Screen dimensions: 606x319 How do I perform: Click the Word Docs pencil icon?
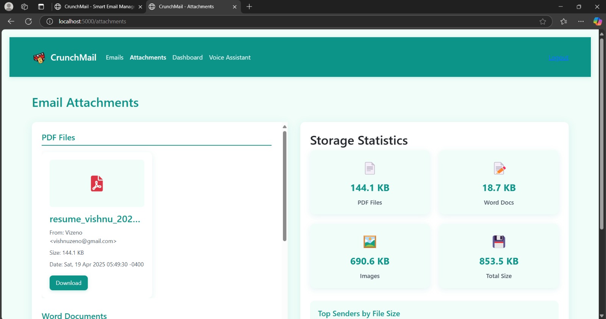click(x=499, y=168)
